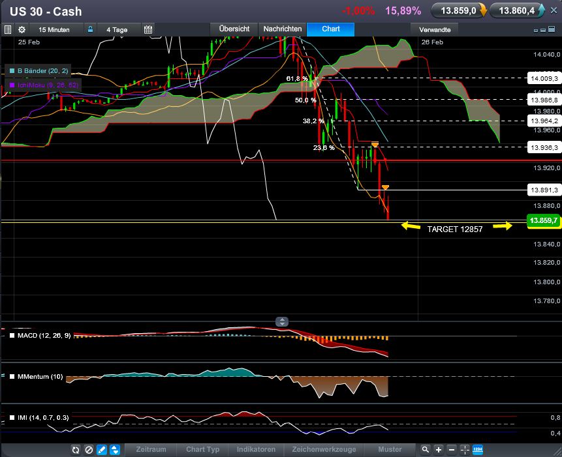Image resolution: width=562 pixels, height=457 pixels.
Task: Toggle the crosshair cursor icon
Action: coord(465,449)
